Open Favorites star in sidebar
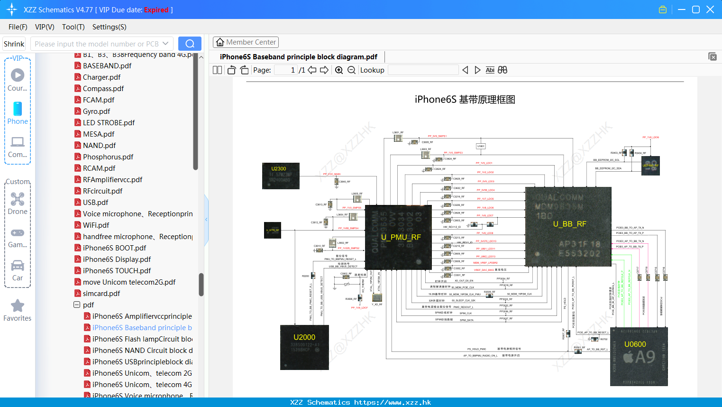Screen dimensions: 722x407 pyautogui.click(x=18, y=311)
